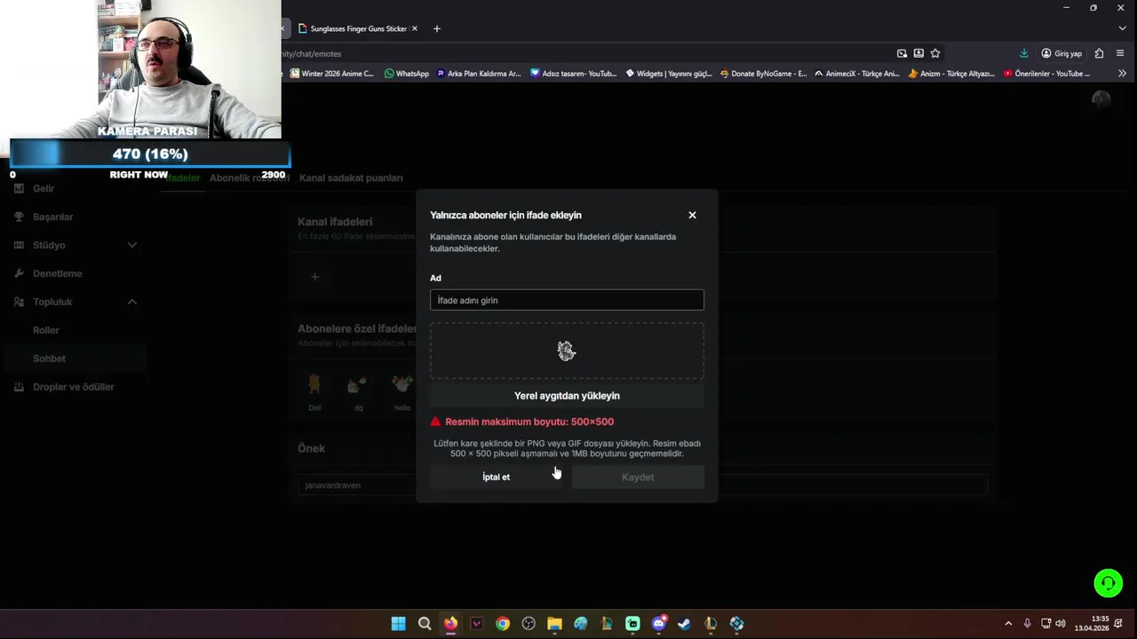The image size is (1137, 639).
Task: Select Roller under Topluluk
Action: click(x=46, y=330)
